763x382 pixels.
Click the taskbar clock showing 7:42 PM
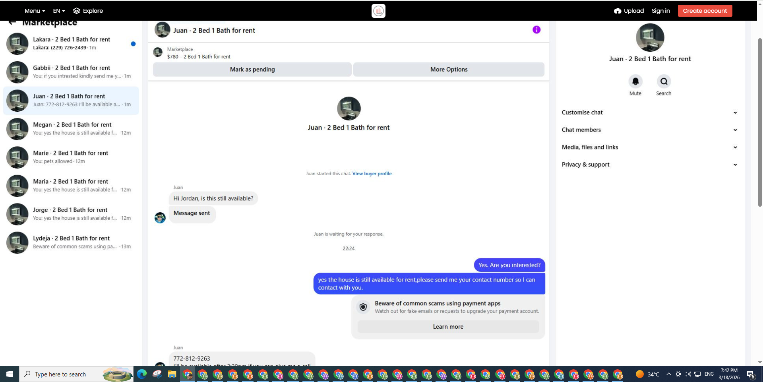729,374
